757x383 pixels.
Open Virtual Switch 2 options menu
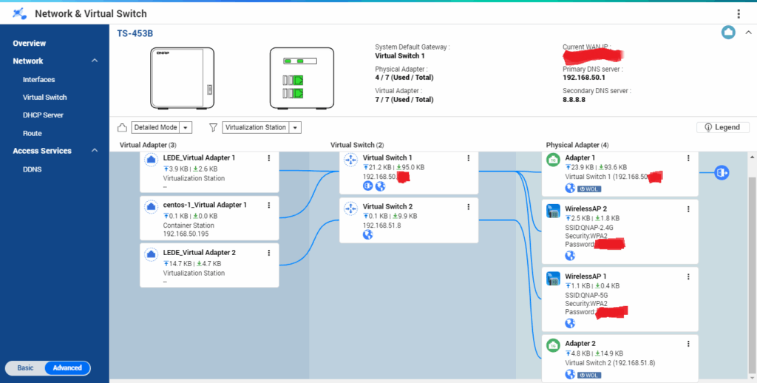(x=468, y=207)
